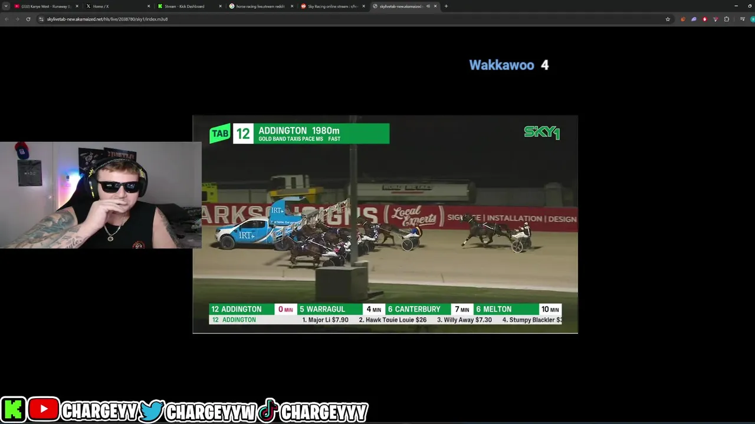Image resolution: width=755 pixels, height=424 pixels.
Task: Click the Twitter bird logo in banner
Action: 152,410
